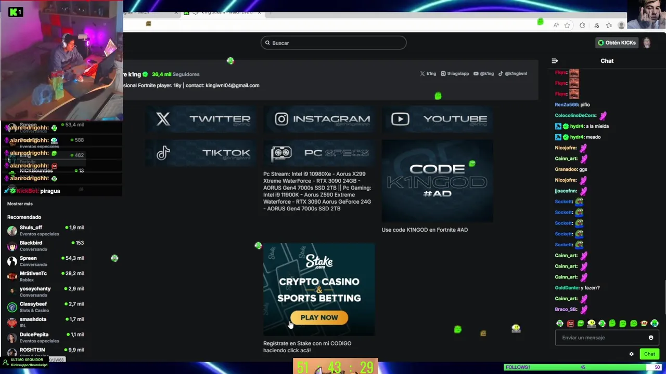Collapse the chat panel with the arrow icon
This screenshot has height=374, width=666.
pyautogui.click(x=555, y=61)
